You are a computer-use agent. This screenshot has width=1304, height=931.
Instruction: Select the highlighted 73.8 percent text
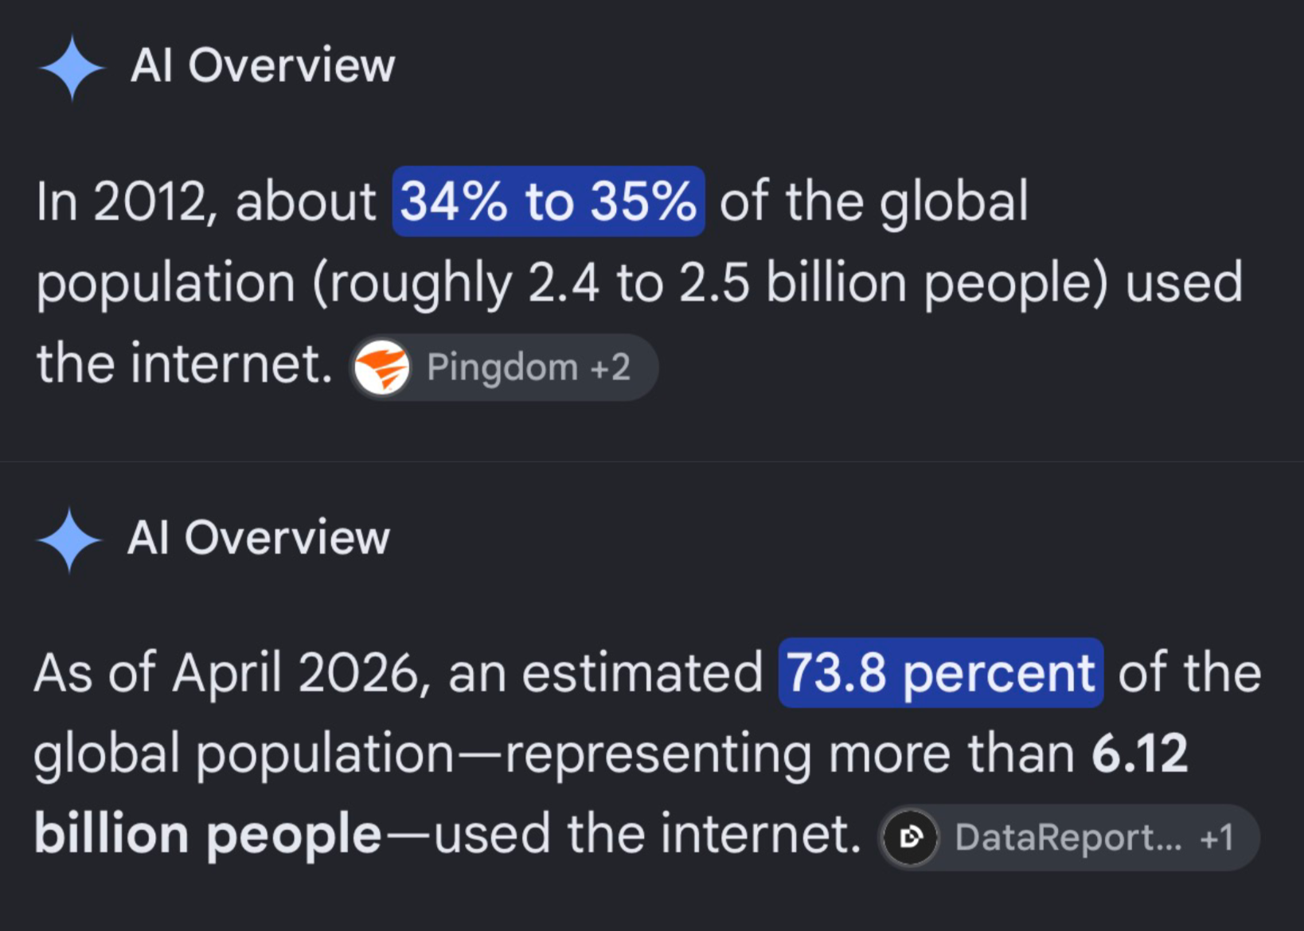(941, 672)
